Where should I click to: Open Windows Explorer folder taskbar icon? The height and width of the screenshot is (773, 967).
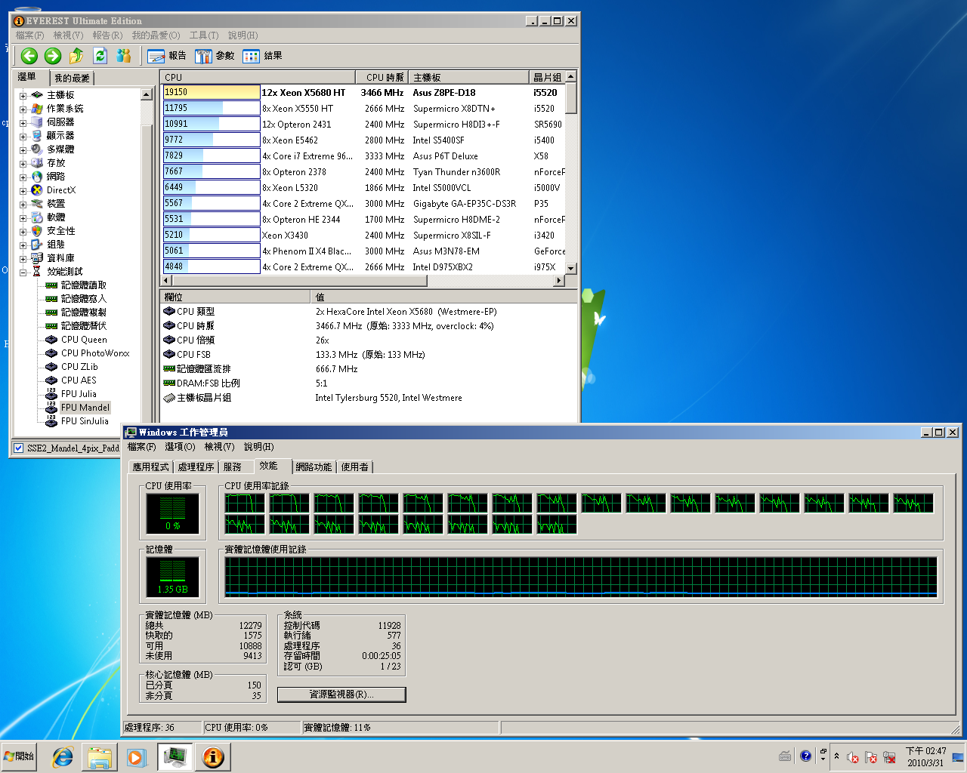[100, 757]
